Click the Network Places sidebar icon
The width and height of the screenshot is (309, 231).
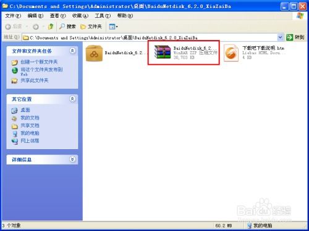pyautogui.click(x=14, y=141)
